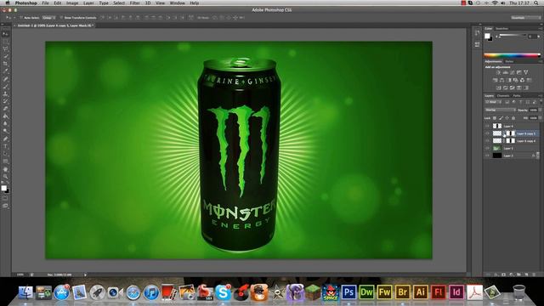
Task: Add a Brightness/Contrast adjustment
Action: click(498, 72)
